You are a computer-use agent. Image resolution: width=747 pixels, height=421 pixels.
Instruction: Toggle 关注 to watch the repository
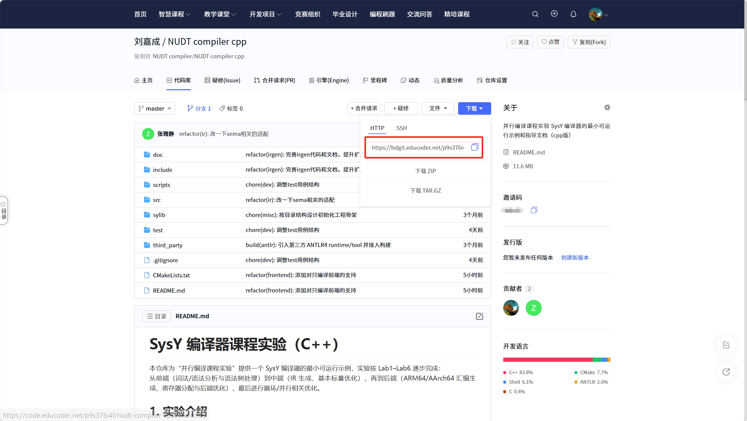pyautogui.click(x=519, y=42)
